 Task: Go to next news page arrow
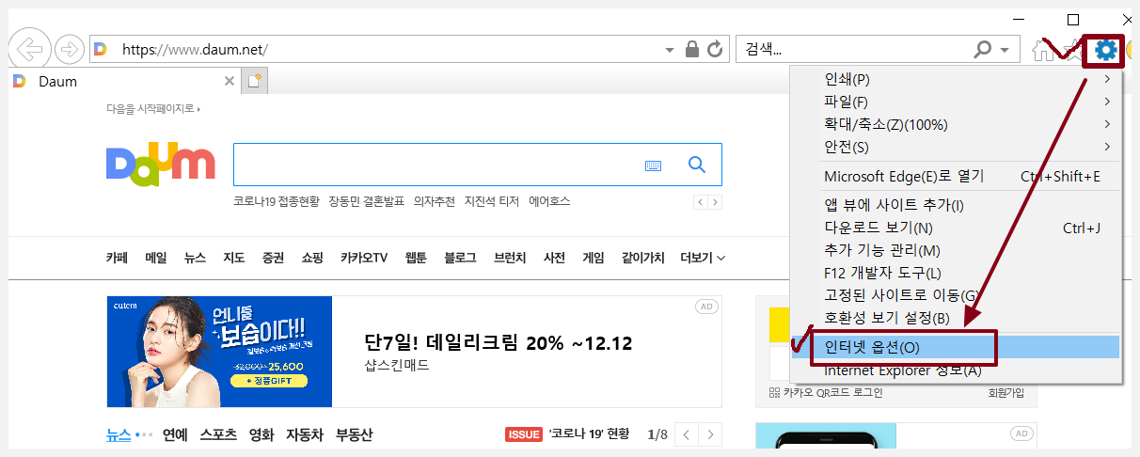(711, 434)
